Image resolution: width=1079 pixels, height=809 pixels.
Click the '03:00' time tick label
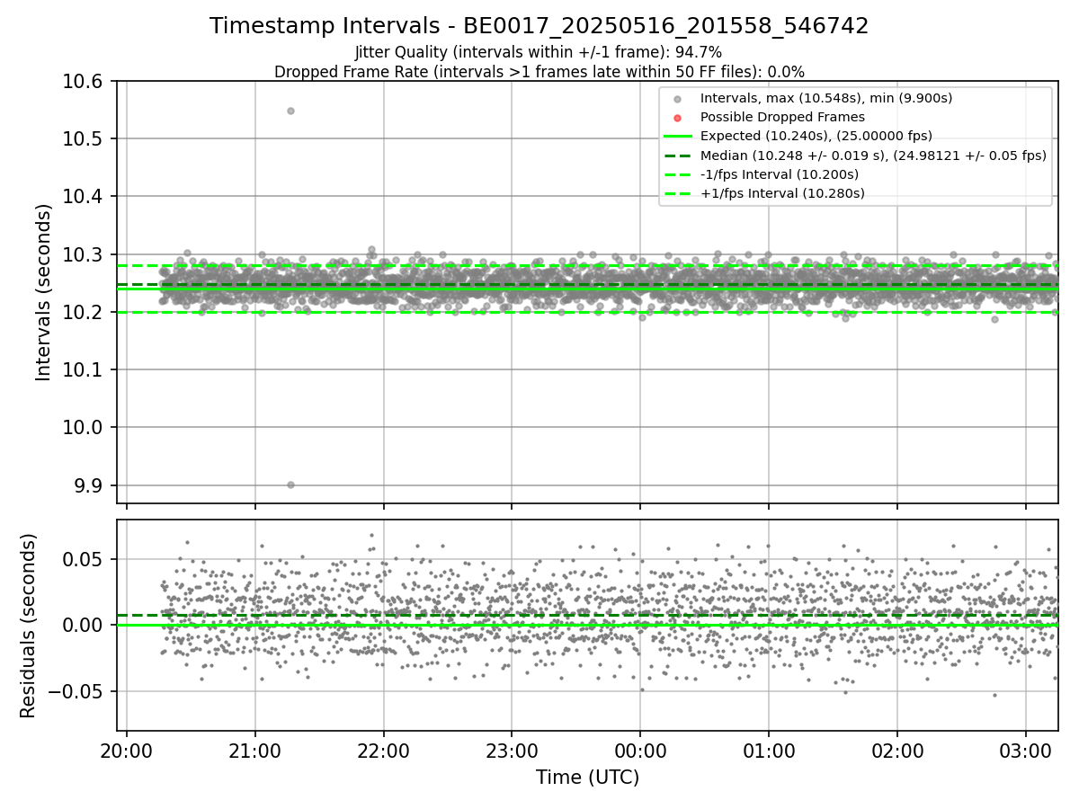click(x=1026, y=750)
